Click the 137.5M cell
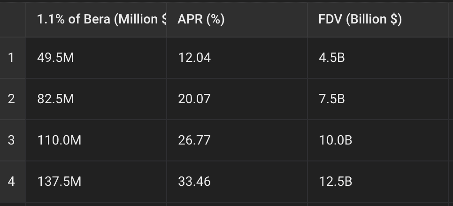 click(x=96, y=182)
